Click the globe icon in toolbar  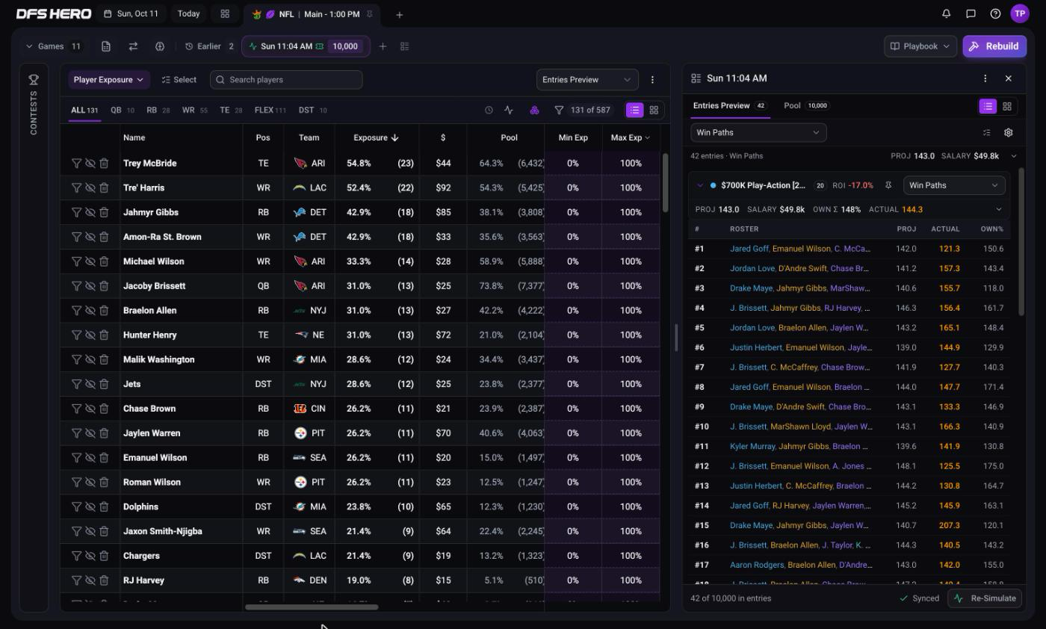tap(160, 46)
